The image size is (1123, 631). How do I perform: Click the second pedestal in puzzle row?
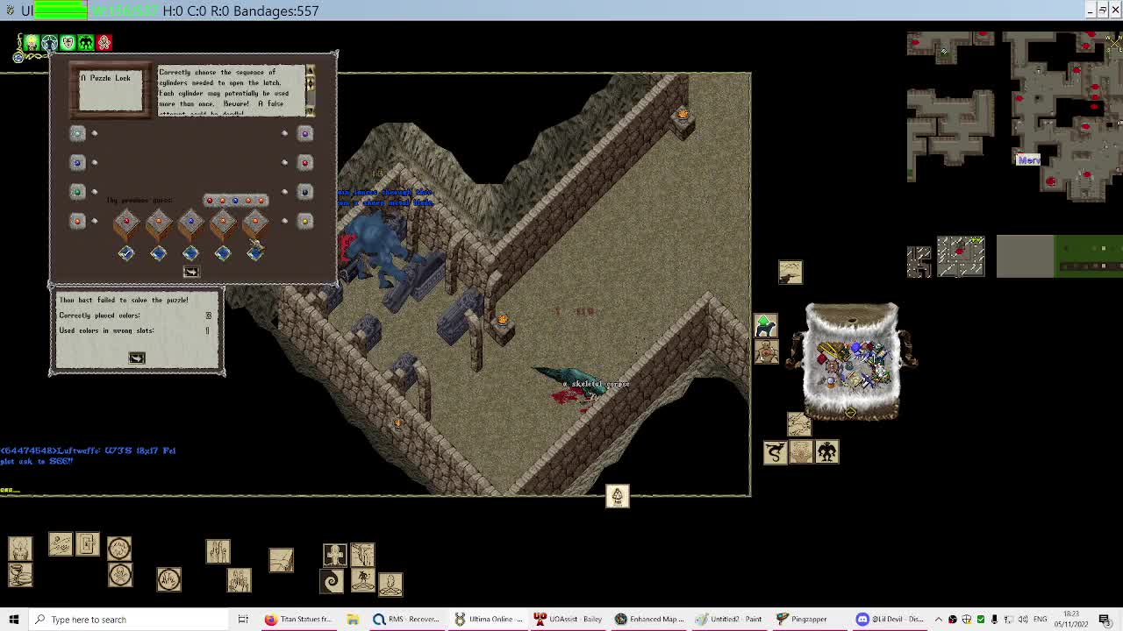coord(159,225)
